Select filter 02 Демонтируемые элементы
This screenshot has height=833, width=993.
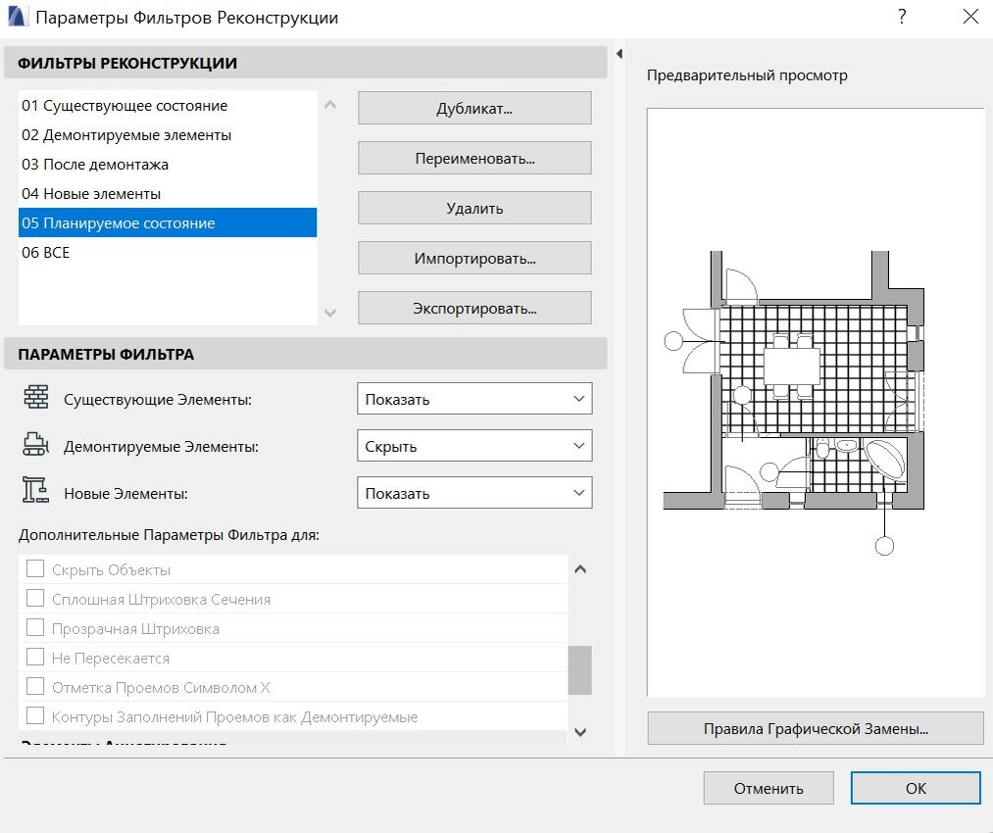click(x=168, y=135)
